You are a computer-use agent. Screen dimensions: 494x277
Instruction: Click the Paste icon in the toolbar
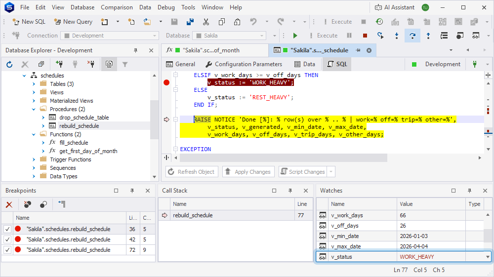(x=237, y=22)
